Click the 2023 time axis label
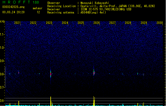The width and height of the screenshot is (166, 106). (49, 23)
